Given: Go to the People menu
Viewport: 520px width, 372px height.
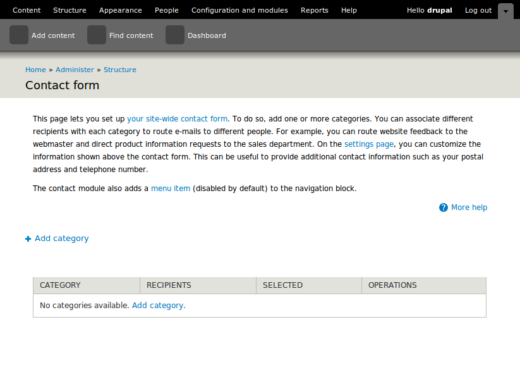Looking at the screenshot, I should pyautogui.click(x=167, y=10).
